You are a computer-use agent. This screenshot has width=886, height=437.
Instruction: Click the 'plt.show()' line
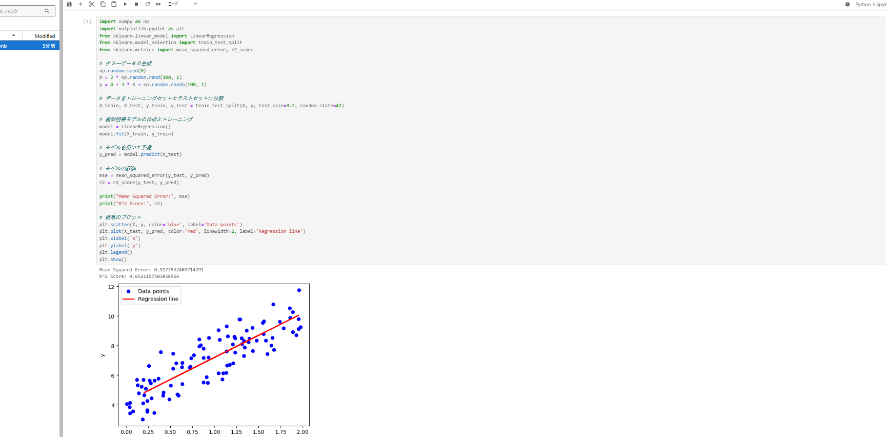(113, 260)
